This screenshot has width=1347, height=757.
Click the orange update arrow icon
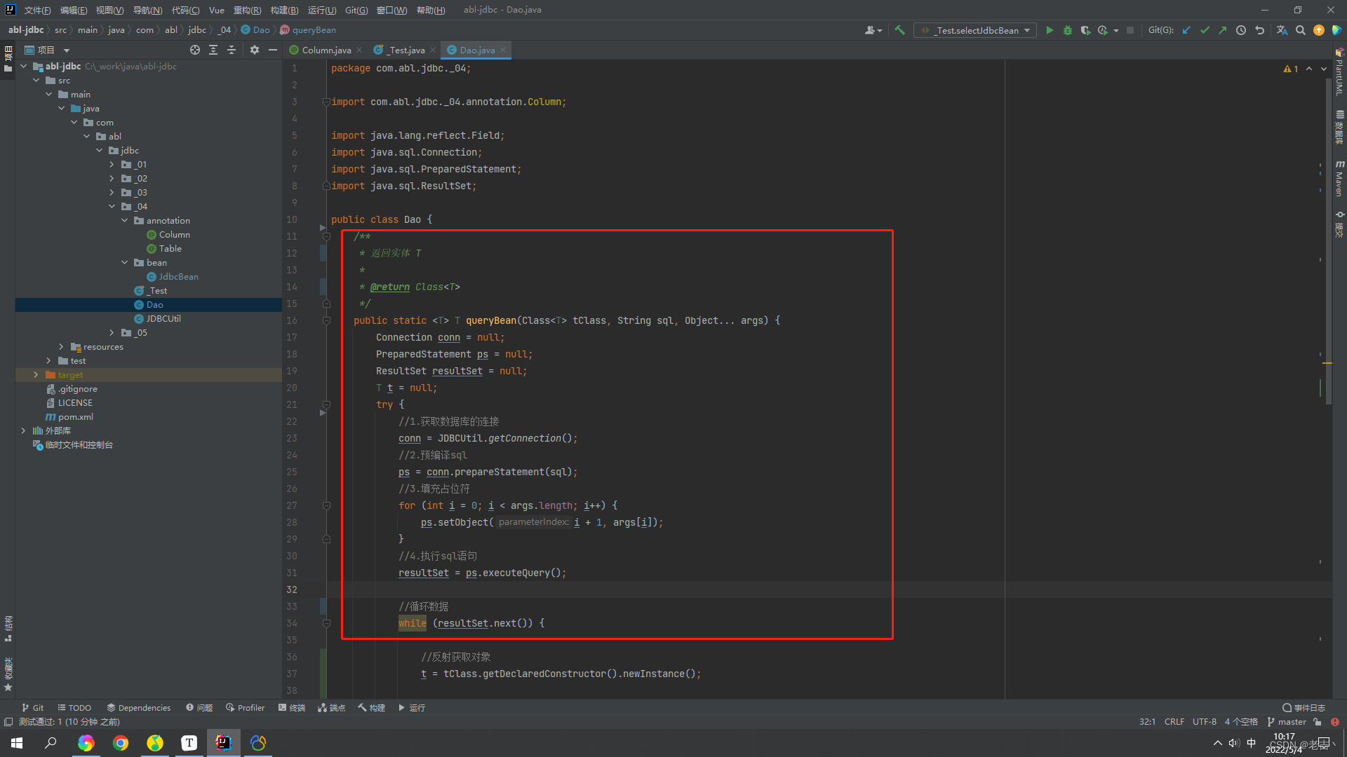[x=1319, y=30]
